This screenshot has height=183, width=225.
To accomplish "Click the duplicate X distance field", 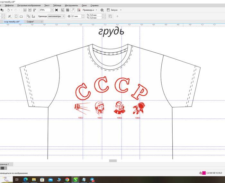I will click(x=96, y=15).
